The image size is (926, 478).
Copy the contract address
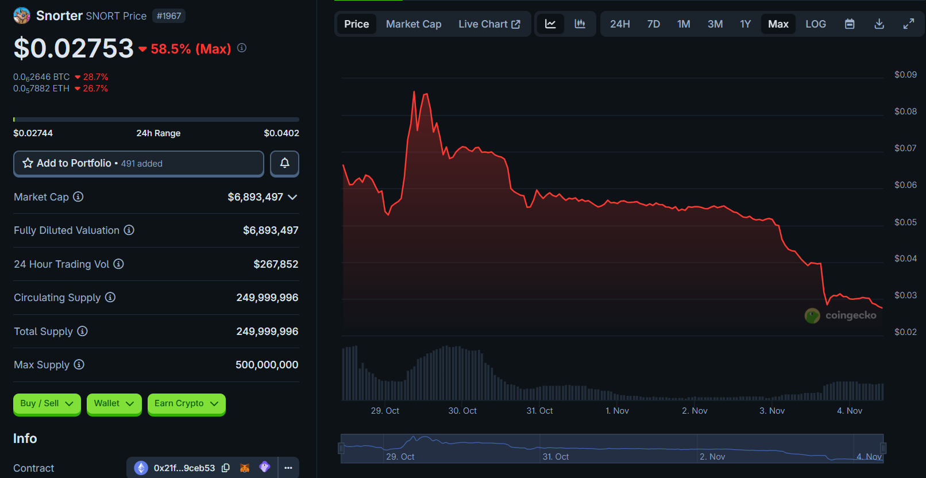coord(226,468)
